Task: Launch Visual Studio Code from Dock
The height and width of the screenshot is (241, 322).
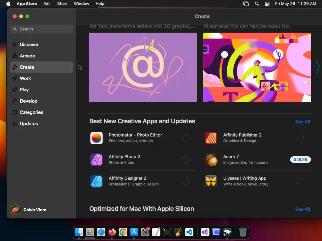Action: click(x=189, y=232)
